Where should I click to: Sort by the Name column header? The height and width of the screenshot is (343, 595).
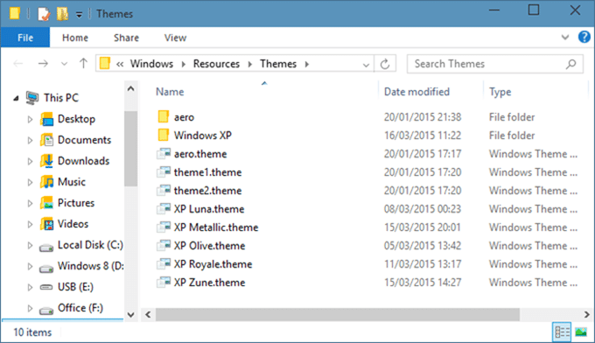[x=170, y=92]
